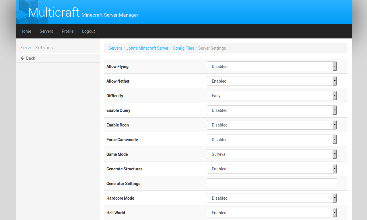
Task: Open John's Minecraft Server breadcrumb link
Action: pos(147,48)
